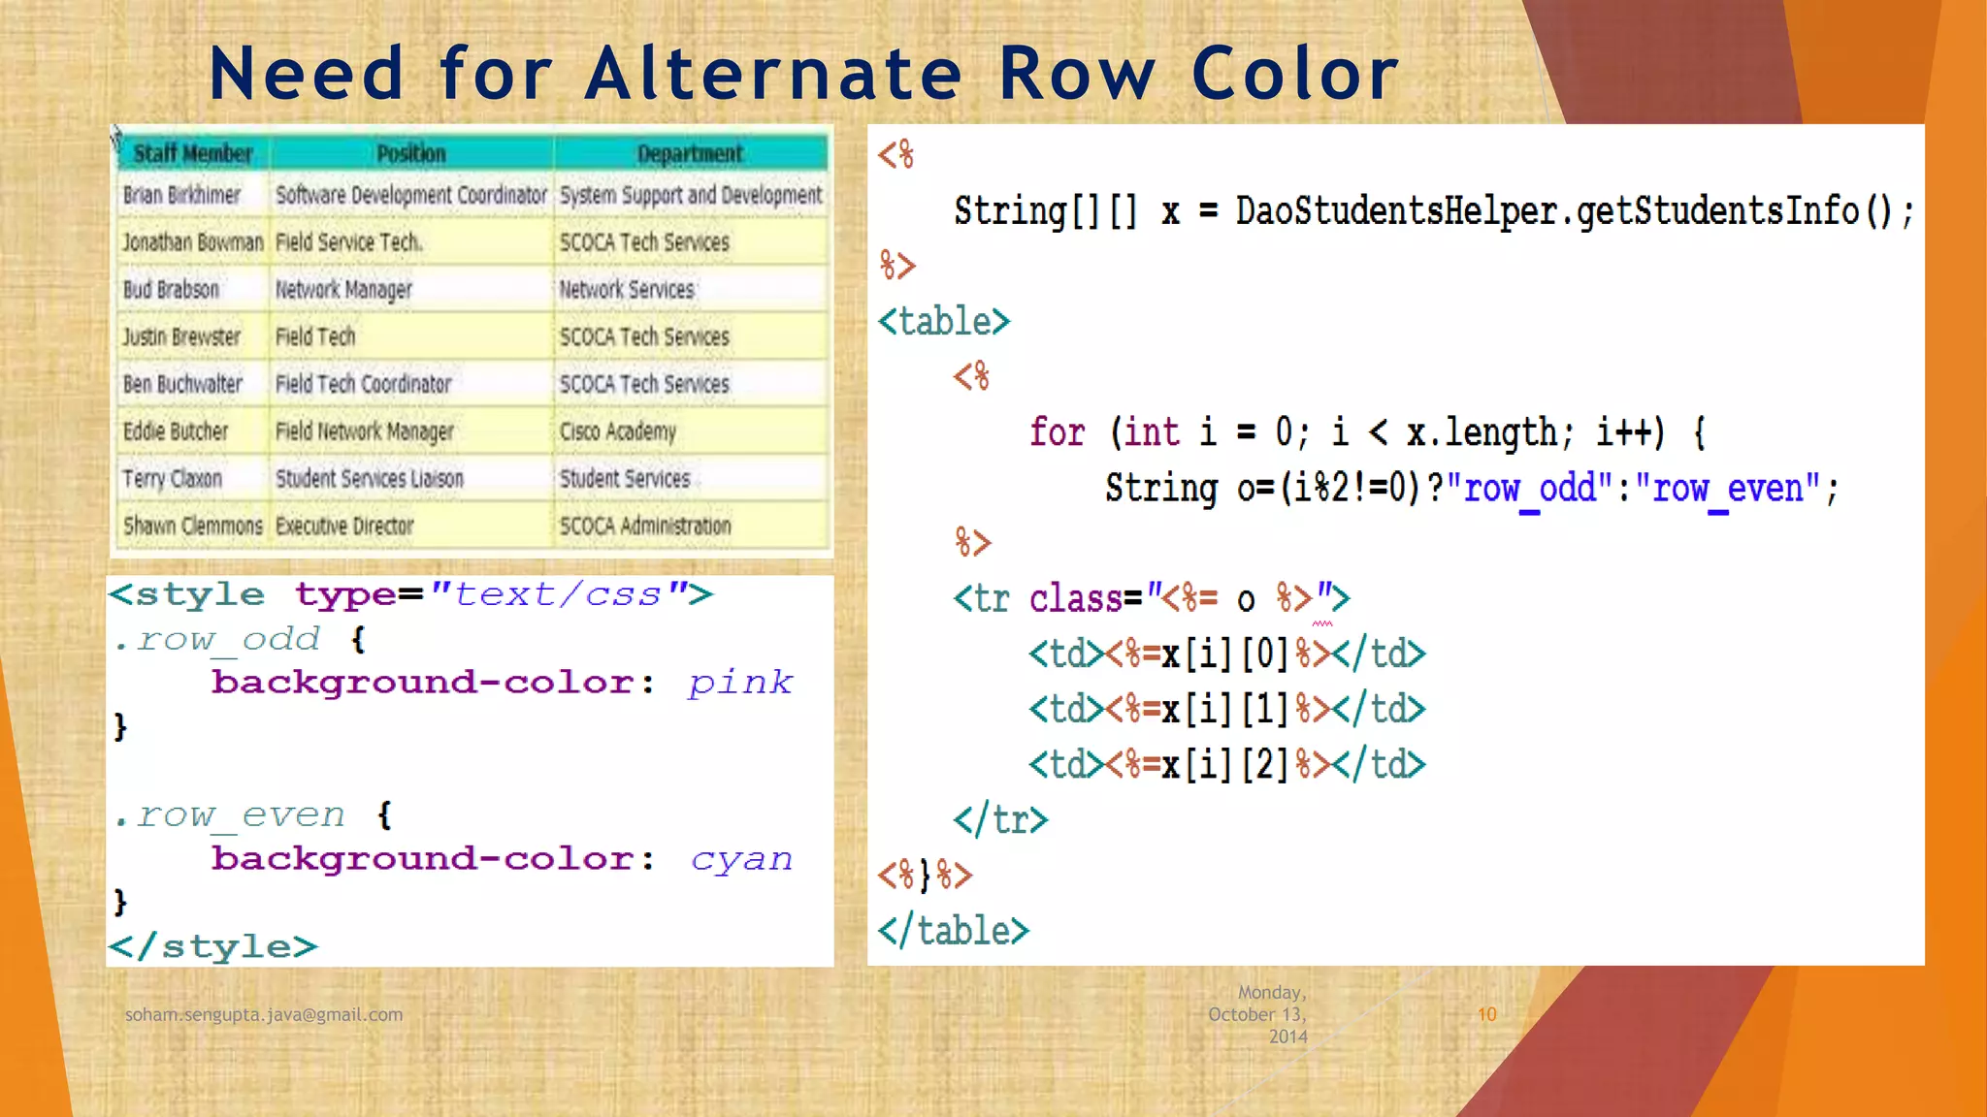Select the 'Field Network Manager' cell

pyautogui.click(x=411, y=431)
